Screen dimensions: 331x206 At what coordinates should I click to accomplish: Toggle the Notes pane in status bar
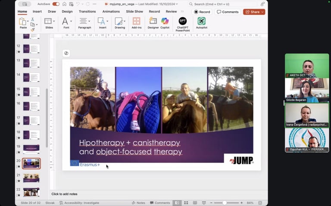138,203
